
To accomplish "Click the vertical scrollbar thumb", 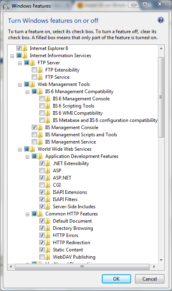I will coord(161,97).
